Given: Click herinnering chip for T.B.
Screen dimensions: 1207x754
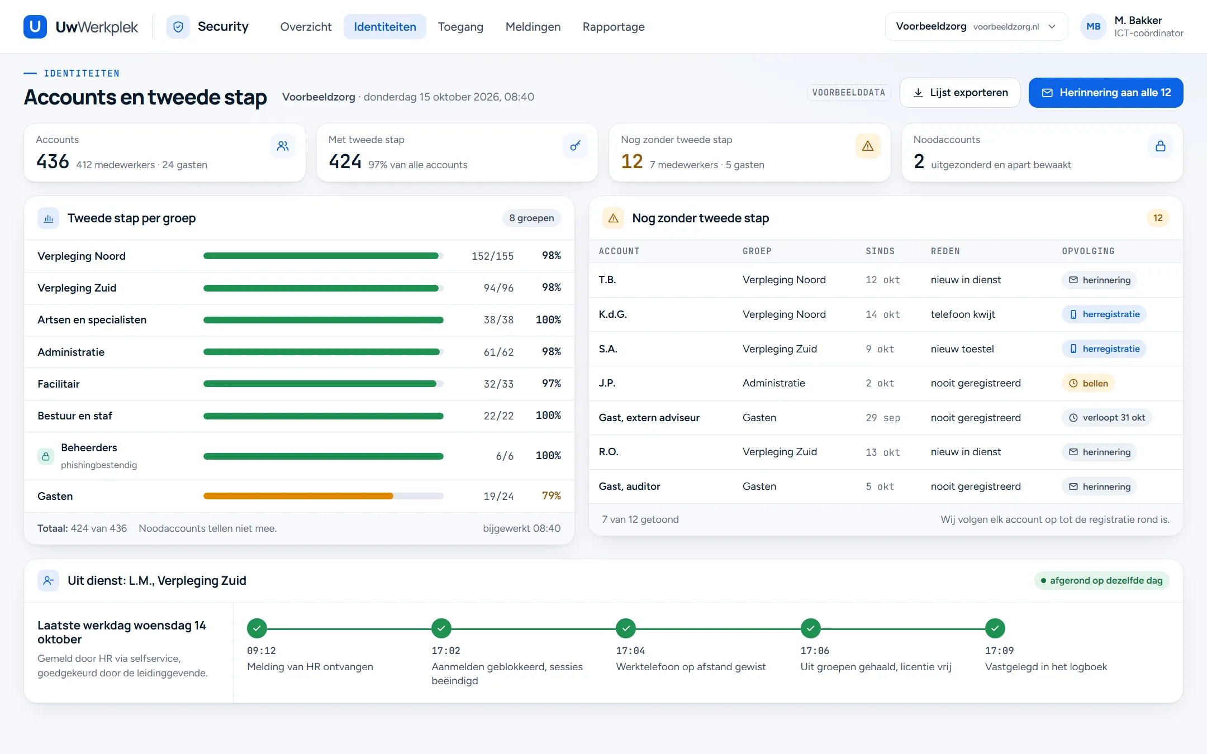Looking at the screenshot, I should (x=1099, y=280).
